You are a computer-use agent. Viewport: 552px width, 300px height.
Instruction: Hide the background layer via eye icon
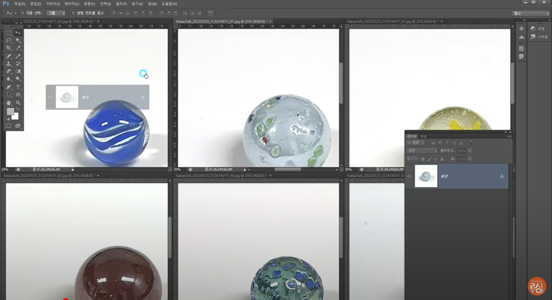[409, 176]
